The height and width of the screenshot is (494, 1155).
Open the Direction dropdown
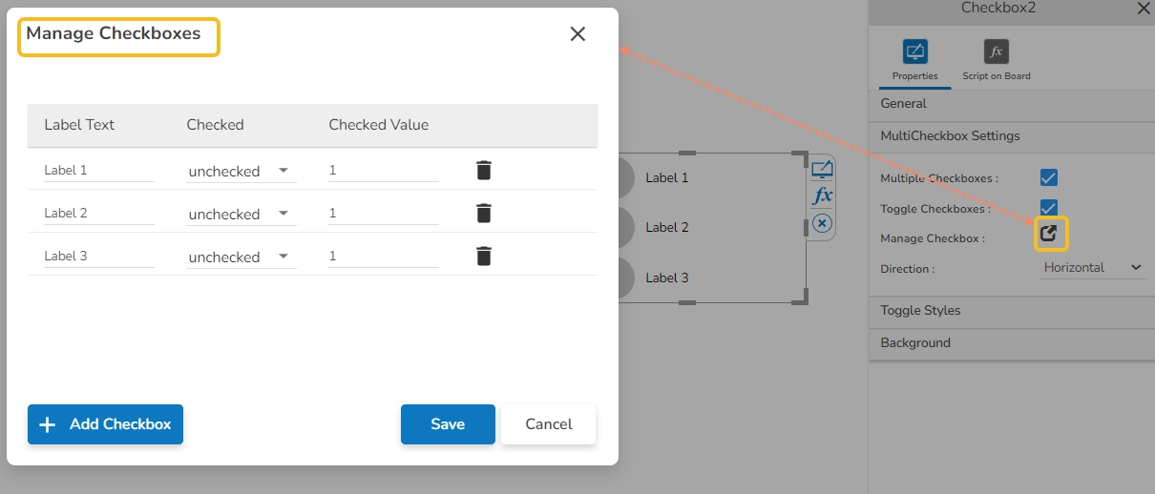pyautogui.click(x=1093, y=268)
